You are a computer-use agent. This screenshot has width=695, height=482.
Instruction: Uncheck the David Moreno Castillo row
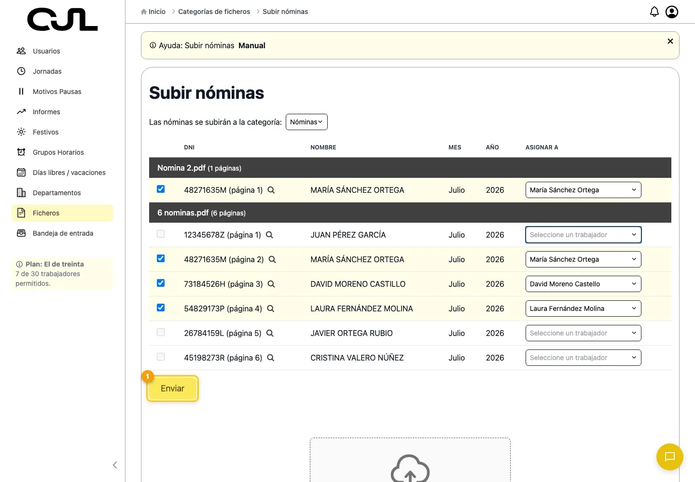[x=161, y=283]
